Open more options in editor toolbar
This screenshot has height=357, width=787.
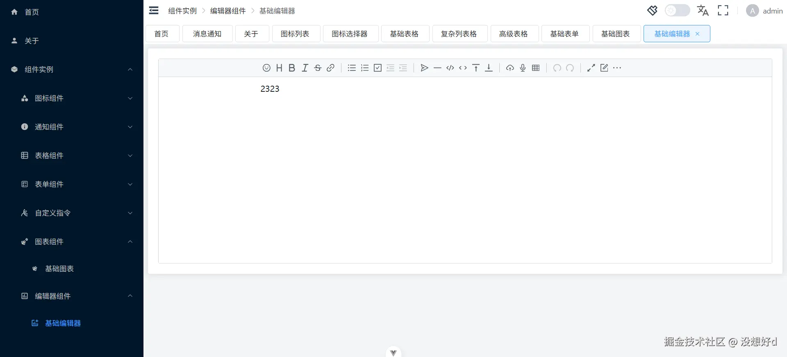(617, 68)
